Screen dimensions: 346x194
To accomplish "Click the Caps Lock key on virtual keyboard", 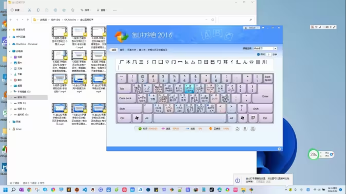I will [x=126, y=98].
